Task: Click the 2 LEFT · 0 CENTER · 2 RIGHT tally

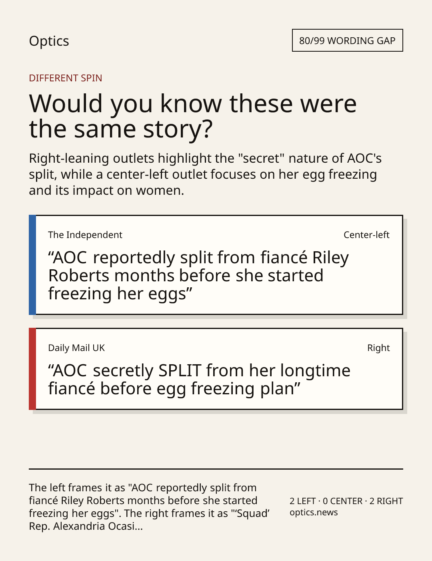Action: coord(346,501)
